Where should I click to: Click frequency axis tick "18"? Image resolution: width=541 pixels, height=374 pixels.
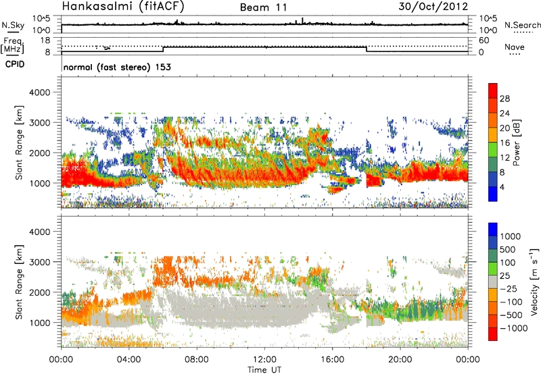[x=45, y=41]
